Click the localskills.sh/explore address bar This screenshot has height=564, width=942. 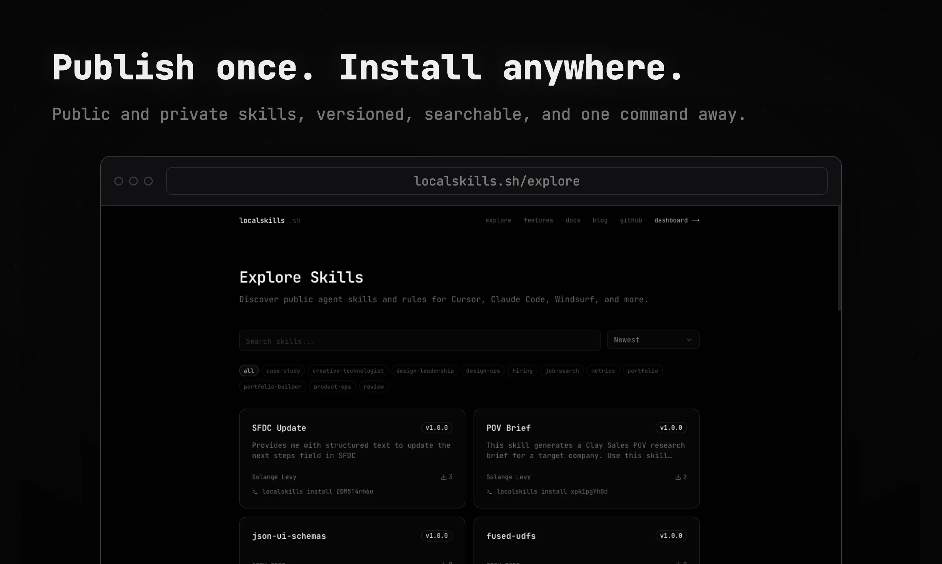point(497,181)
